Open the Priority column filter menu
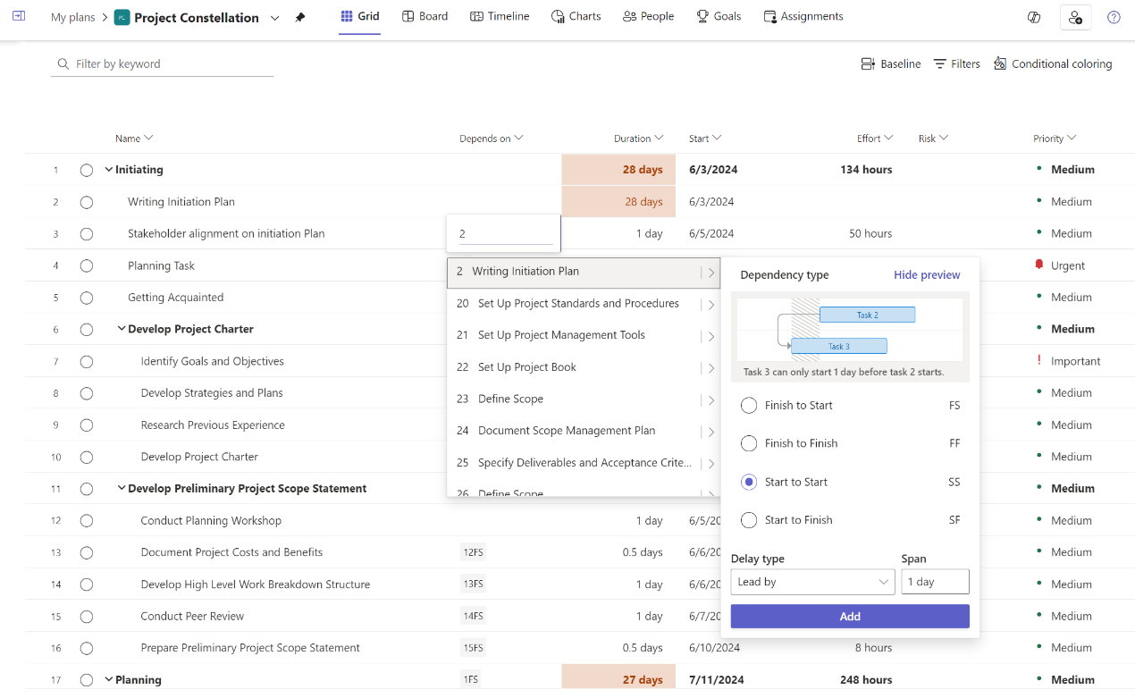Viewport: 1135px width, 698px height. tap(1071, 139)
